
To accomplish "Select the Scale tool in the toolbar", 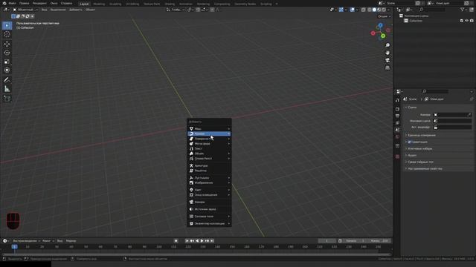I will (7, 62).
